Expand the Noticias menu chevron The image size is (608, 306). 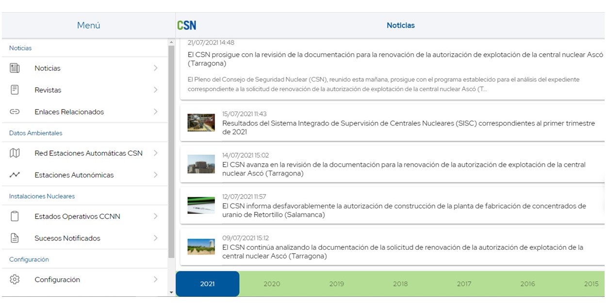point(156,68)
